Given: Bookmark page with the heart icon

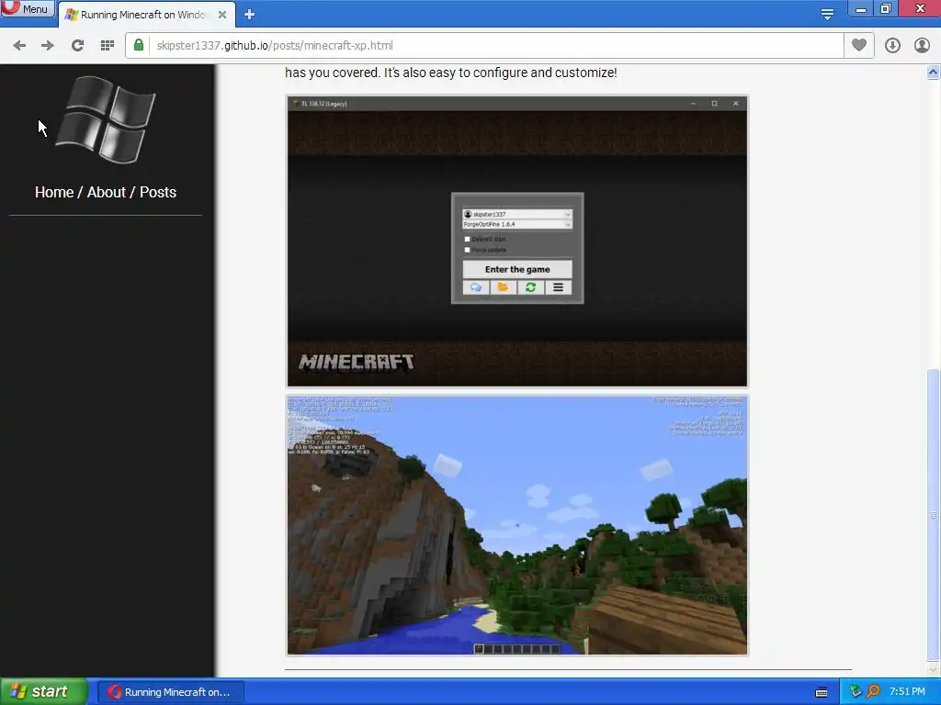Looking at the screenshot, I should tap(859, 45).
